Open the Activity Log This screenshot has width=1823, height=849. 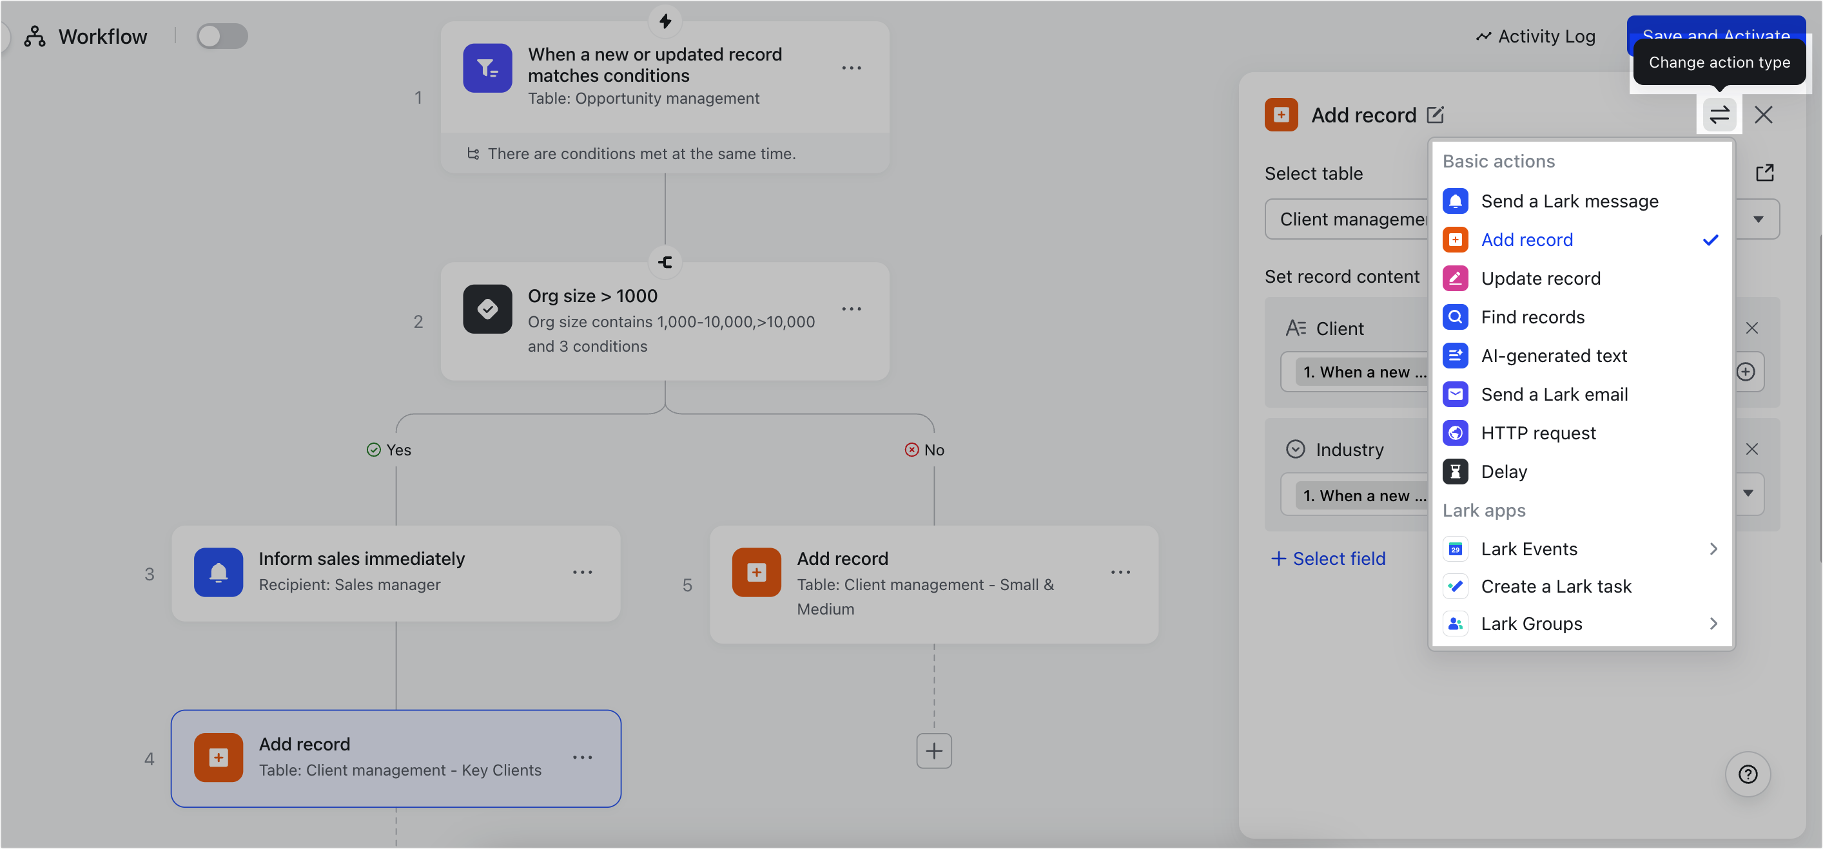click(x=1535, y=36)
